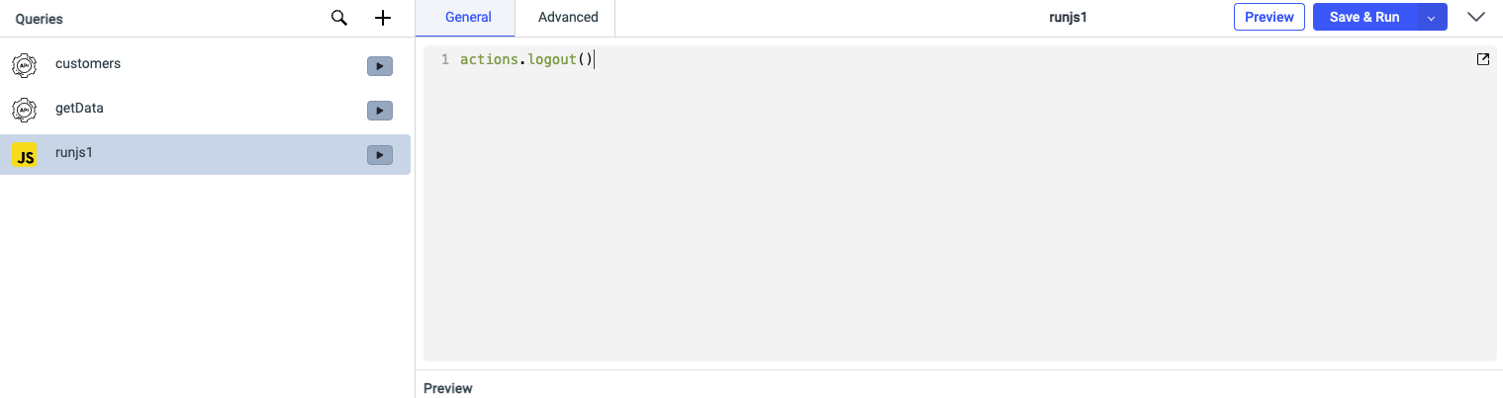1503x398 pixels.
Task: Click inside the code editor on actions.logout()
Action: coord(525,60)
